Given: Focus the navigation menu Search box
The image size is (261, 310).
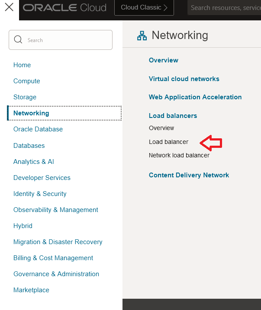Looking at the screenshot, I should point(61,40).
